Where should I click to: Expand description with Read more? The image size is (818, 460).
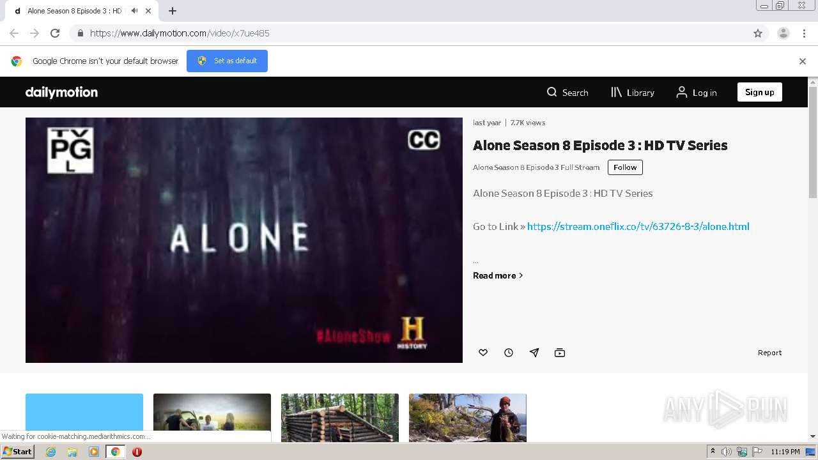pos(498,275)
